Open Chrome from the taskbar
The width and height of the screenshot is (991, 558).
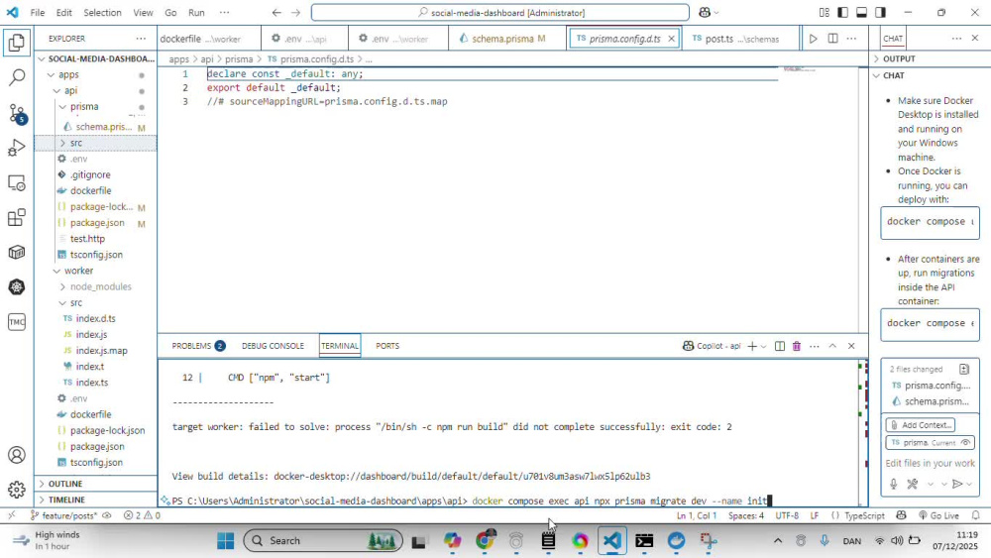click(485, 541)
